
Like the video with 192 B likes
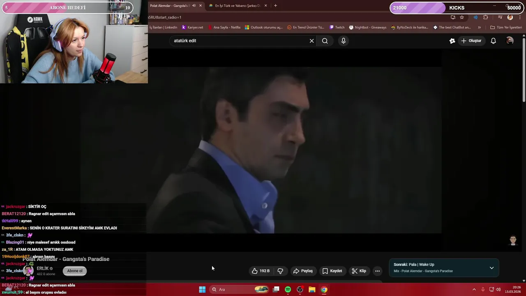point(261,271)
